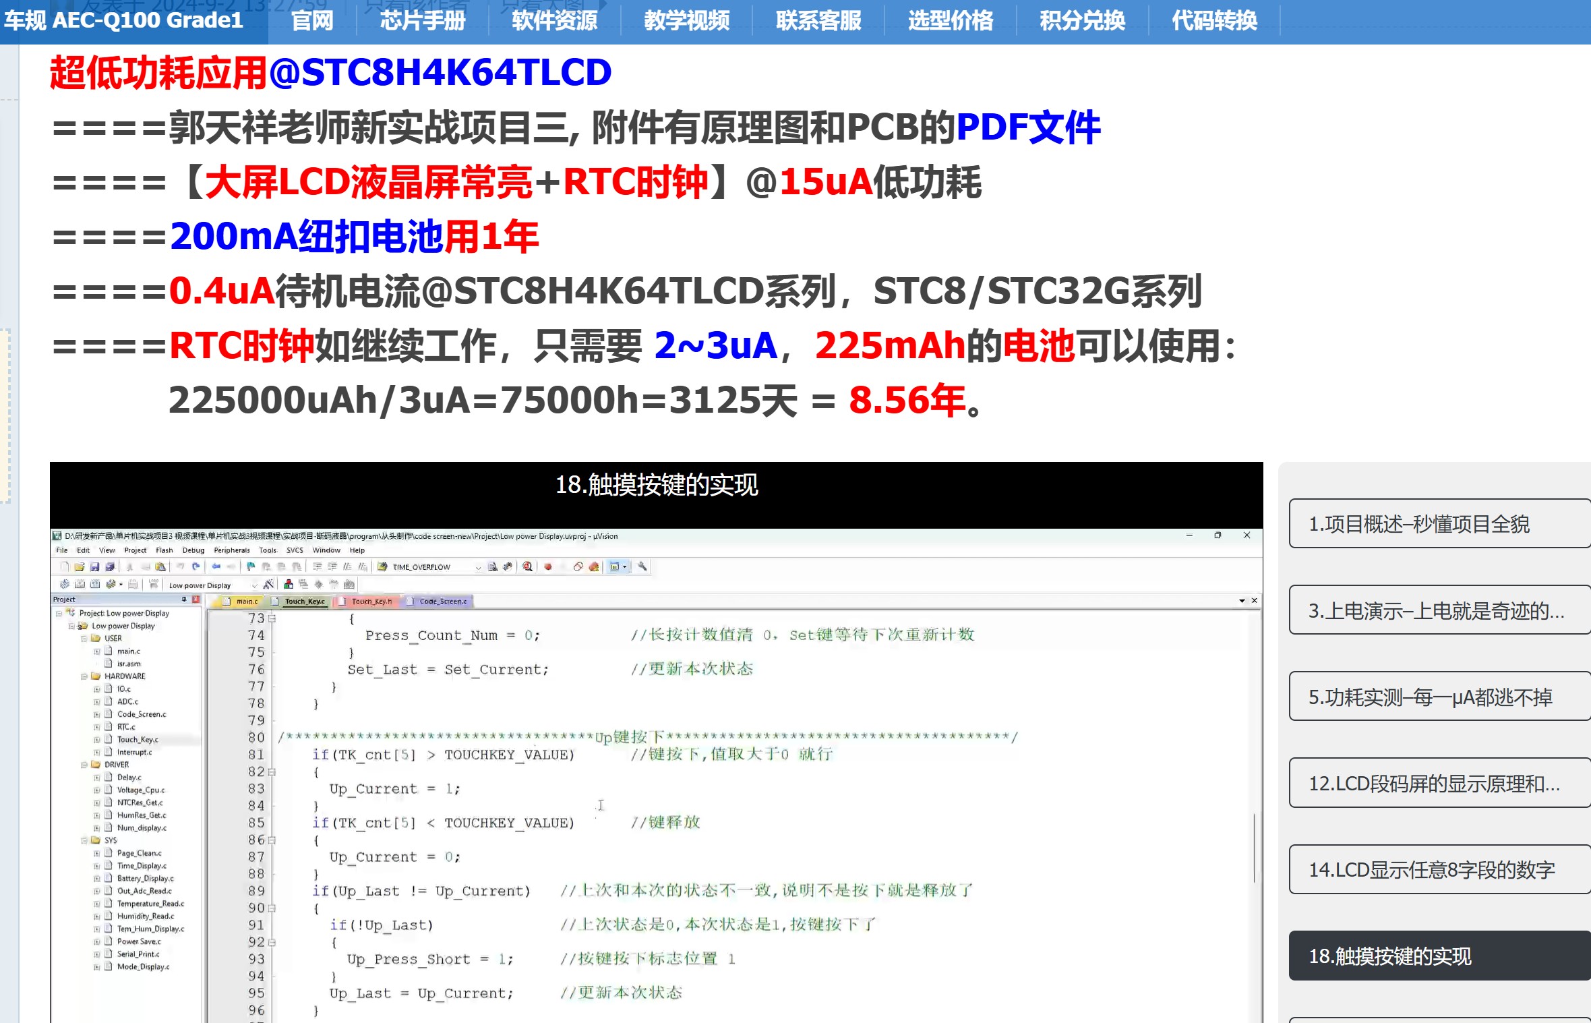This screenshot has width=1591, height=1023.
Task: Click the Comment selection icon in µVision toolbar
Action: coord(347,566)
